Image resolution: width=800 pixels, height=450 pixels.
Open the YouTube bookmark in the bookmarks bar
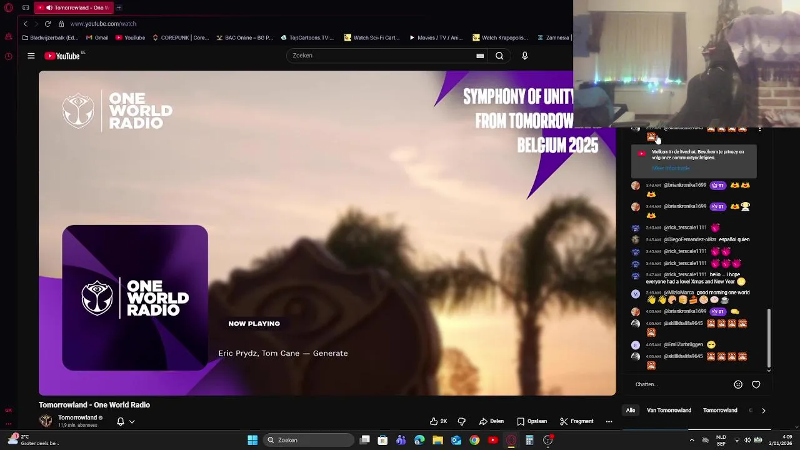pos(130,37)
